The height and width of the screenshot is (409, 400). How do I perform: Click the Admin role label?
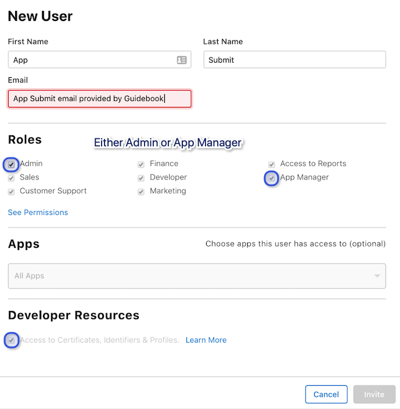tap(31, 164)
